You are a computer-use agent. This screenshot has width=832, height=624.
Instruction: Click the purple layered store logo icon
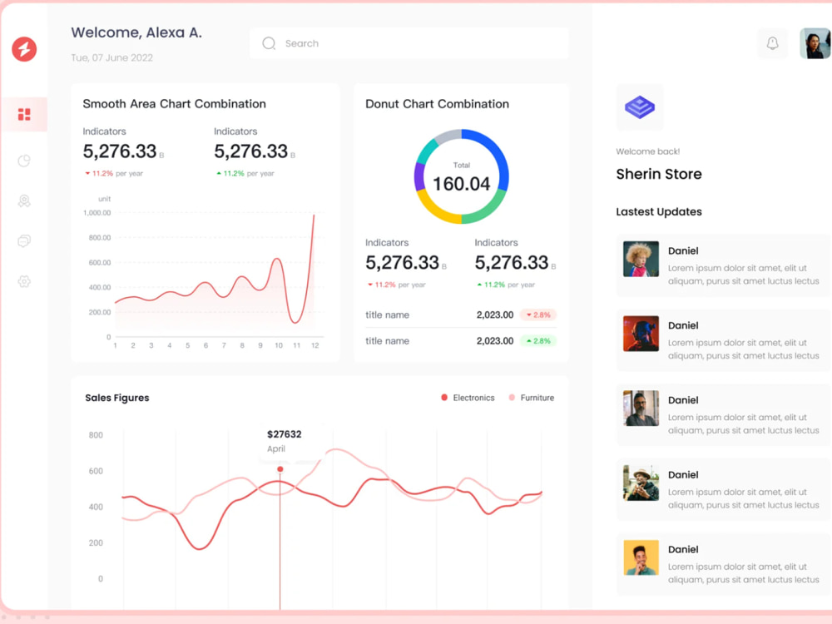[x=640, y=107]
